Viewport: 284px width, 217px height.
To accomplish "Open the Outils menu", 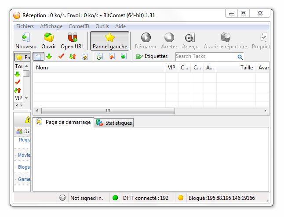I will (102, 26).
